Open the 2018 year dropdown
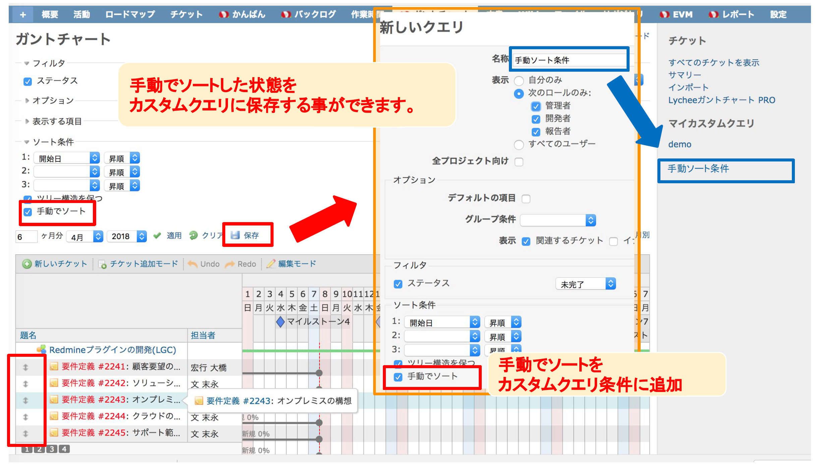The height and width of the screenshot is (466, 819). (x=127, y=237)
